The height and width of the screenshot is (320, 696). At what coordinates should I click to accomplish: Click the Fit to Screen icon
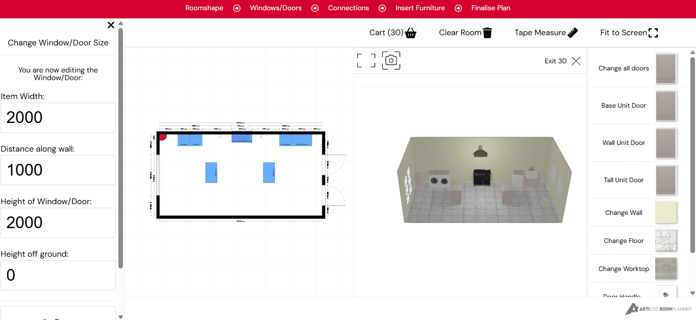coord(653,32)
